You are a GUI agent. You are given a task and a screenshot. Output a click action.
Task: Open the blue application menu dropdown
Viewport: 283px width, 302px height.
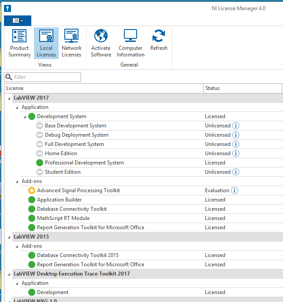coord(18,20)
